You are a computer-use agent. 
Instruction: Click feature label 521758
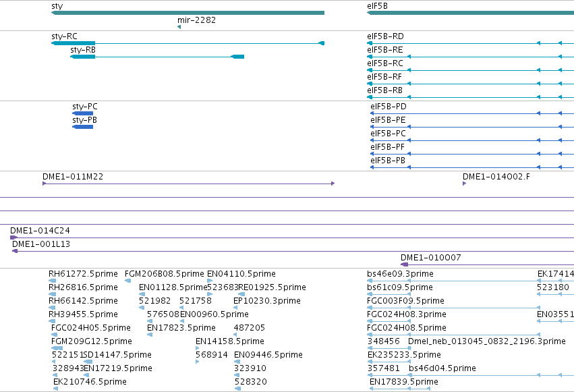(196, 301)
